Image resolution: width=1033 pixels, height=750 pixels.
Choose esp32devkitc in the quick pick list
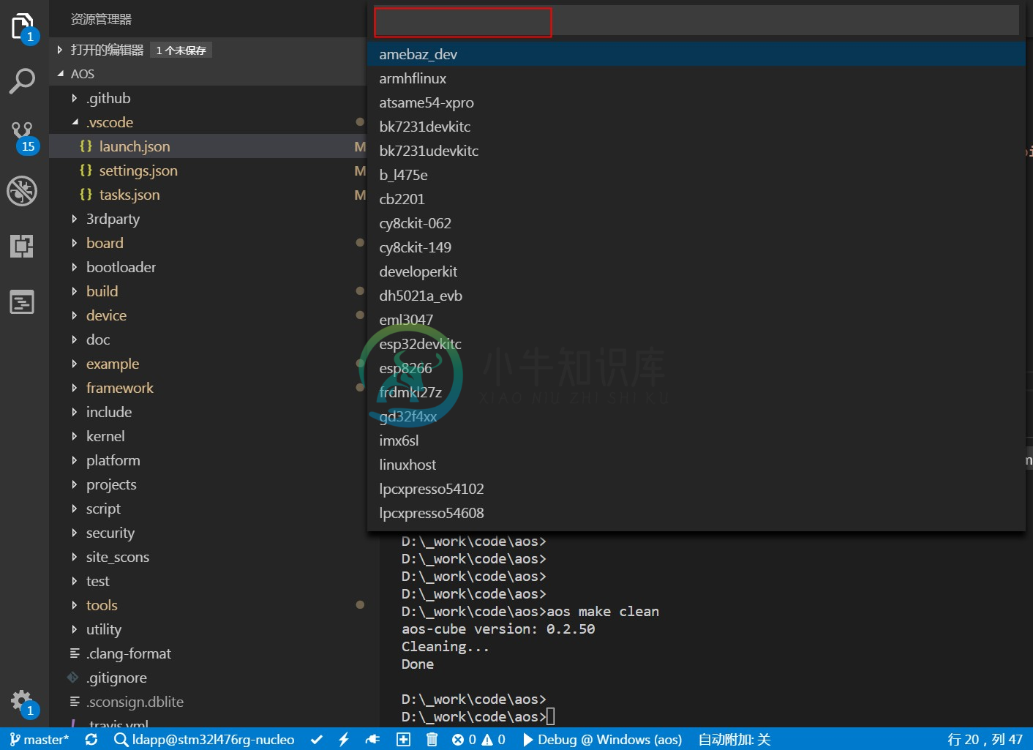[x=696, y=344]
